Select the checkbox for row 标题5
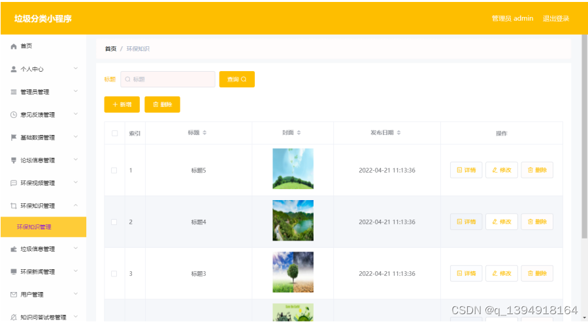Viewport: 588px width, 322px height. click(114, 170)
